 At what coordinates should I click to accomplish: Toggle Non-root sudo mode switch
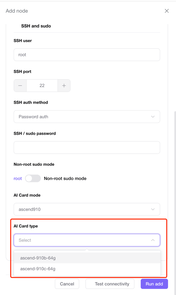pos(33,178)
